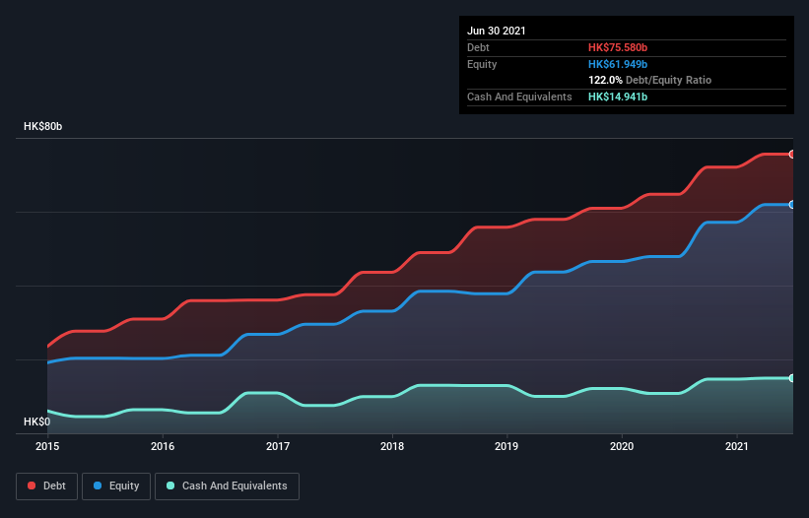Click the teal Cash And Equivalents legend dot
Image resolution: width=809 pixels, height=518 pixels.
[170, 486]
